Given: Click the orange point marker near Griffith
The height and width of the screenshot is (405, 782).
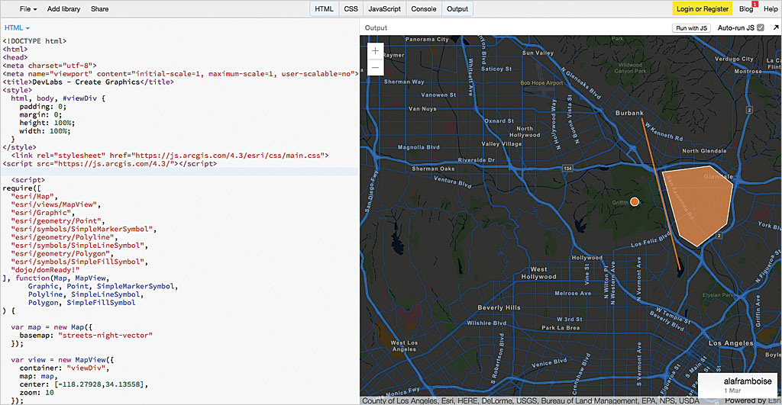Looking at the screenshot, I should point(634,201).
